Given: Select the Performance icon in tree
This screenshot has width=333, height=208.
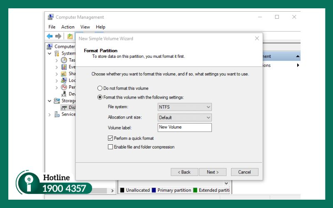Looking at the screenshot, I should [x=64, y=87].
